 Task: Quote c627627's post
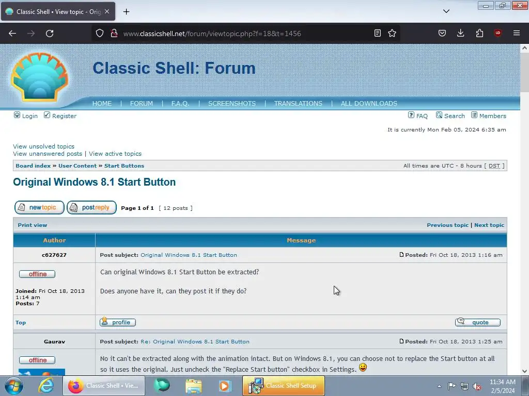478,322
